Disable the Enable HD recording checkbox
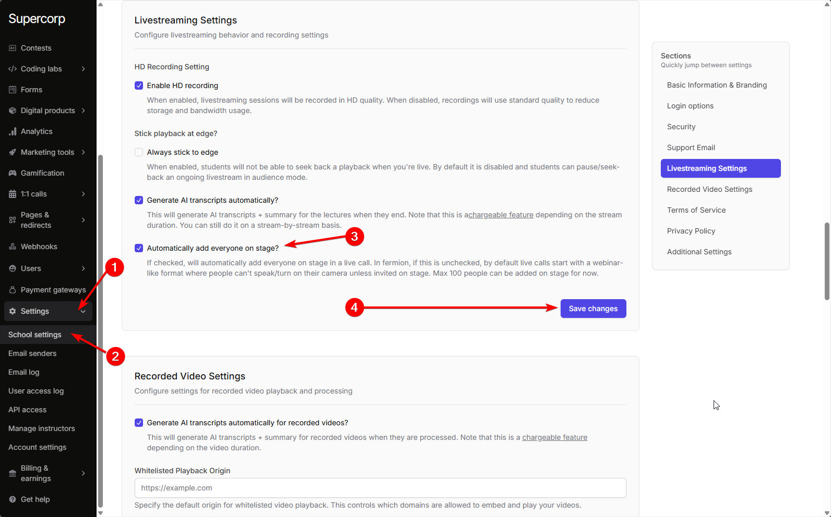The width and height of the screenshot is (831, 517). tap(139, 85)
